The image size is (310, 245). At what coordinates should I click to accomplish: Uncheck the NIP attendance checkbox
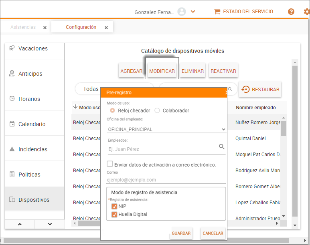click(114, 207)
